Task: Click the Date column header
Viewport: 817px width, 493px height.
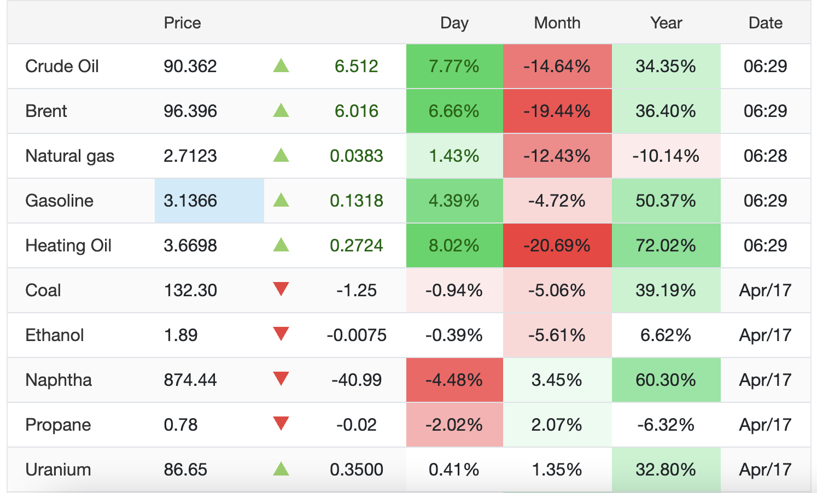Action: tap(765, 23)
